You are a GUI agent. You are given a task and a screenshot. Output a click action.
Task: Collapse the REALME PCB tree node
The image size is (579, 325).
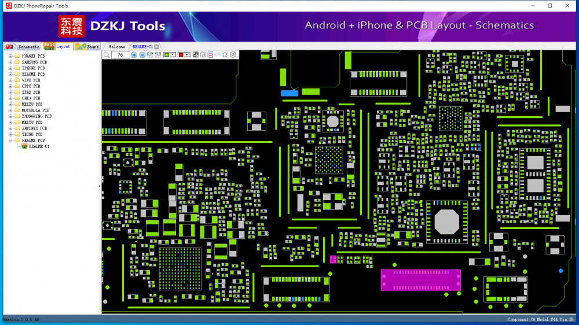pyautogui.click(x=10, y=141)
